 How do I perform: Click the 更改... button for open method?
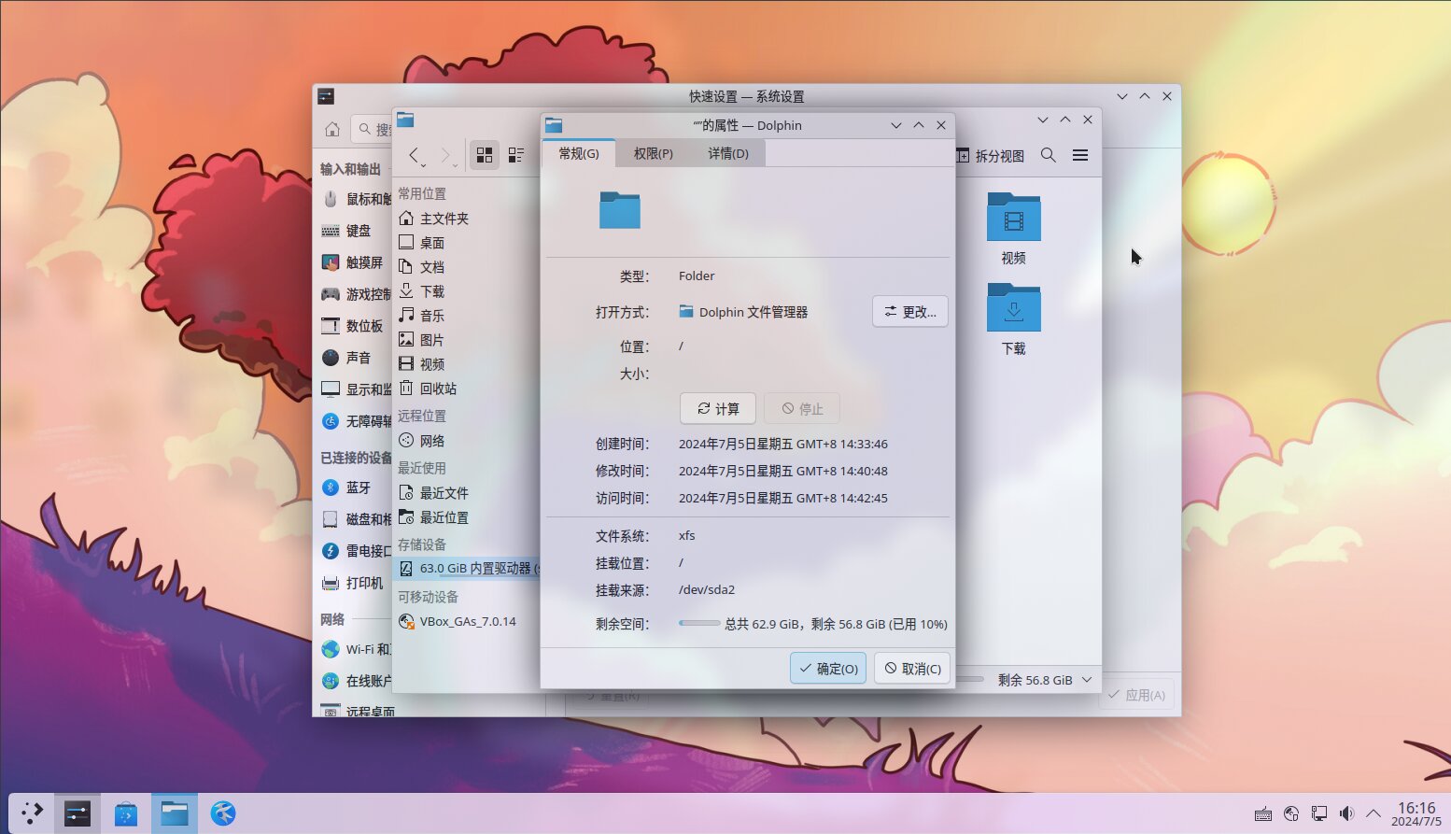click(910, 312)
